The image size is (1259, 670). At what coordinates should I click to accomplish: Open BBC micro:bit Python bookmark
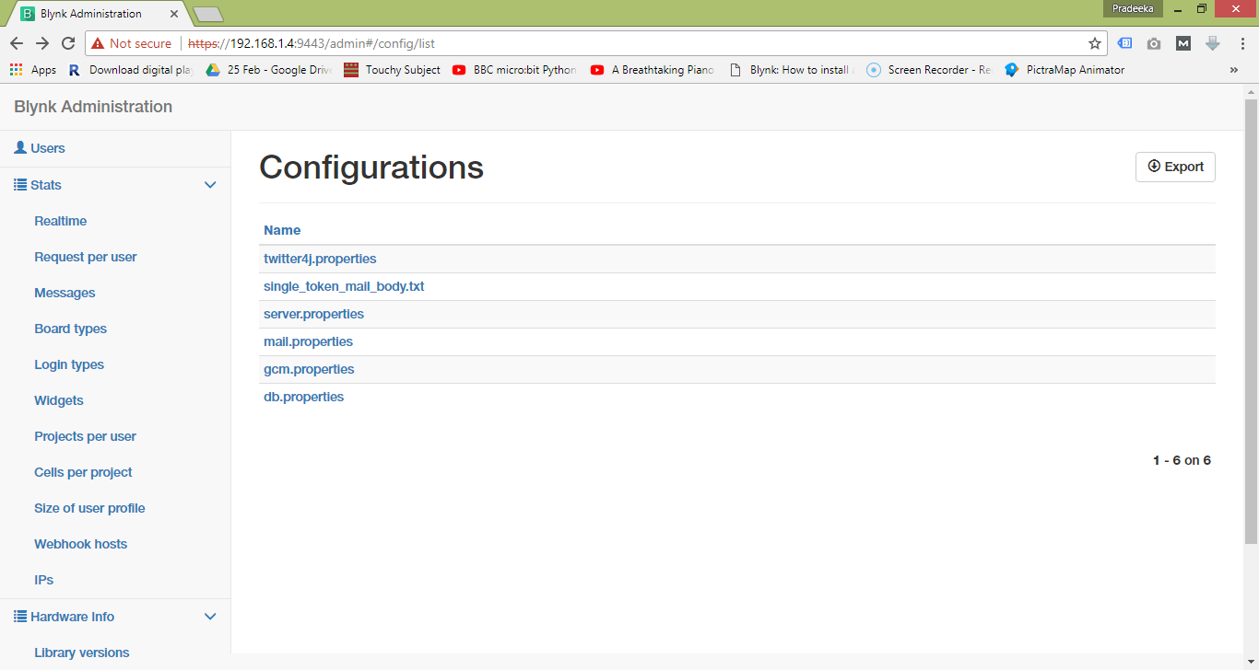(515, 70)
